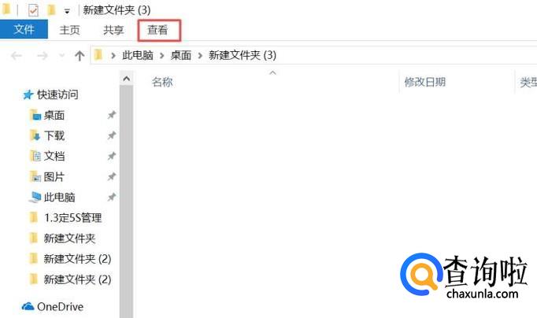
Task: Expand the quick access toolbar customize arrow
Action: 67,12
